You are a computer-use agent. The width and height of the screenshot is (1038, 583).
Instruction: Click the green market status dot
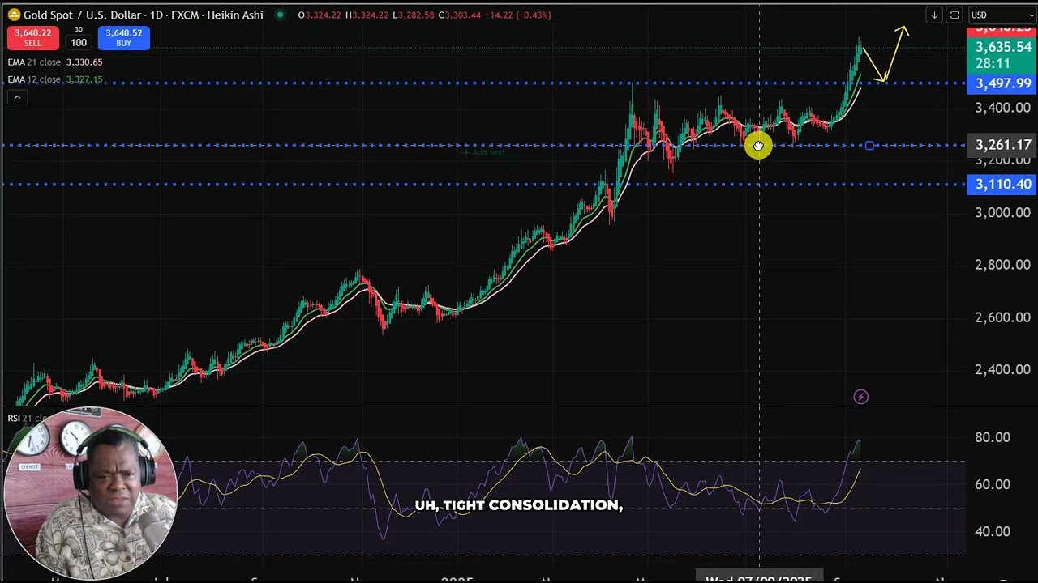pos(281,15)
